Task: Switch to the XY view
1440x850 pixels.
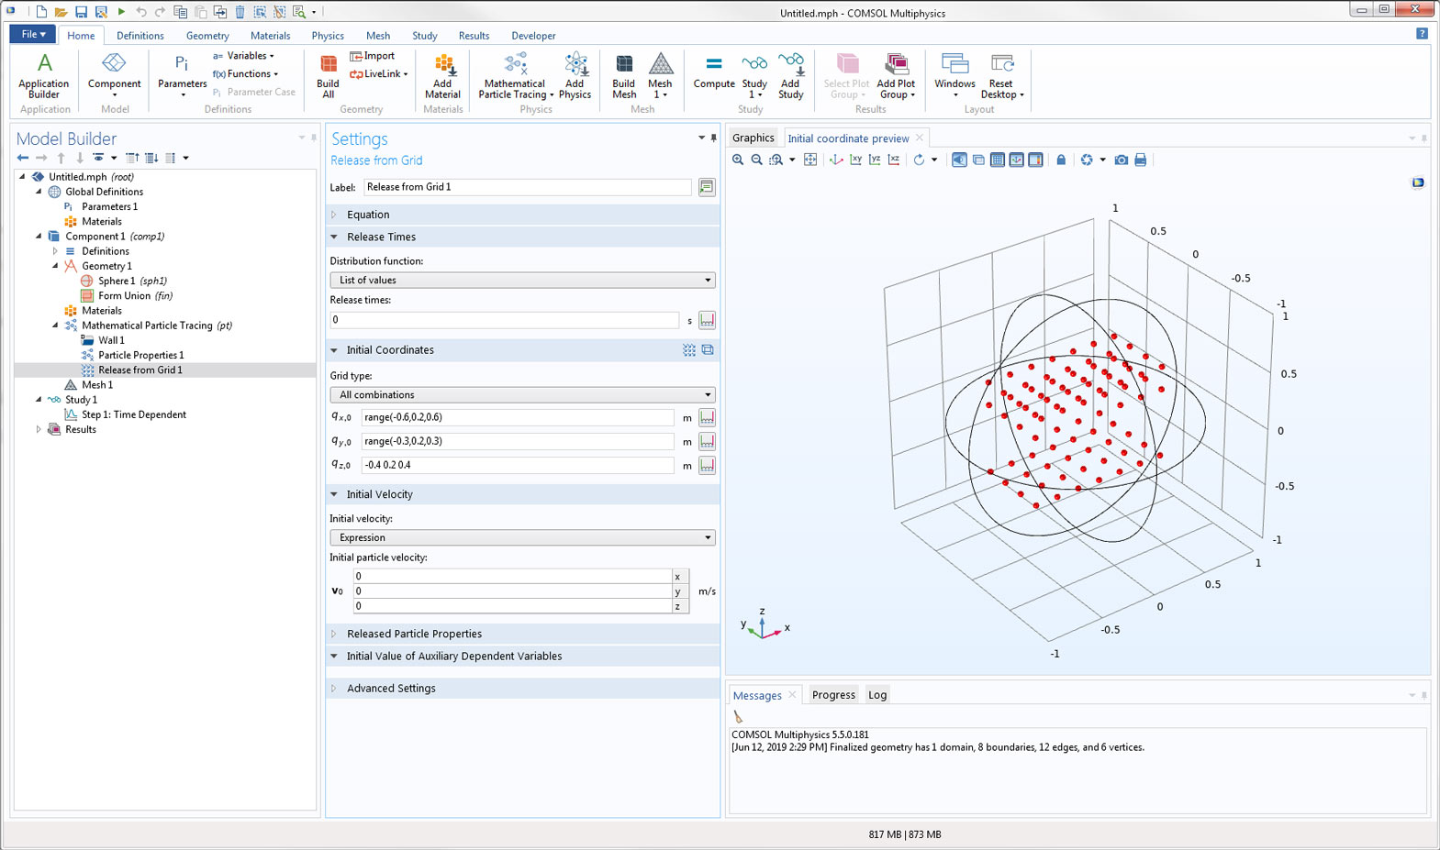Action: click(x=855, y=160)
